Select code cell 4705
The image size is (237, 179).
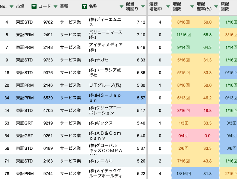[x=48, y=111]
